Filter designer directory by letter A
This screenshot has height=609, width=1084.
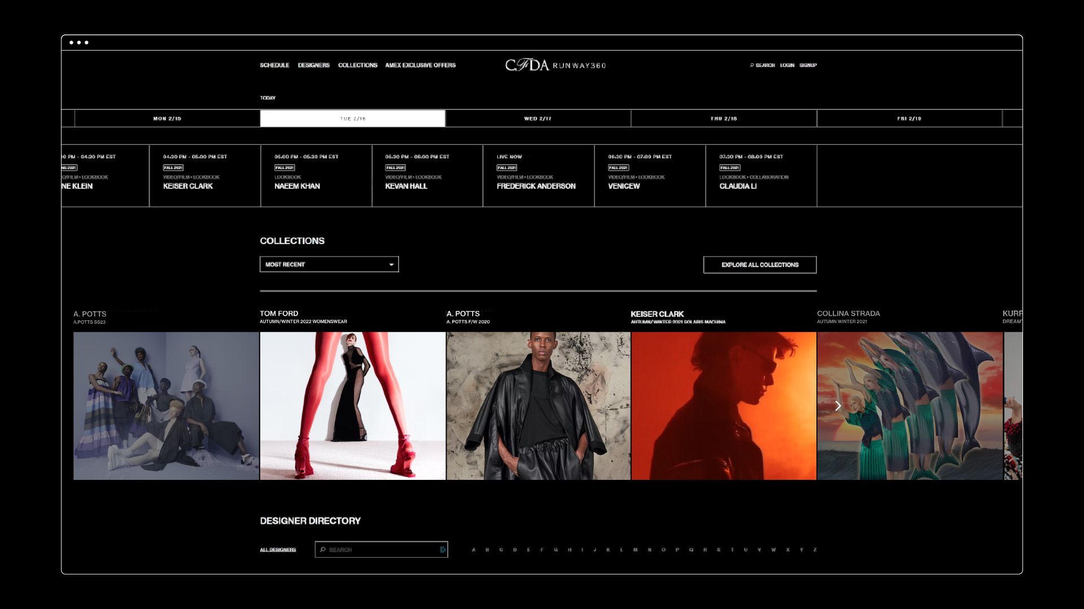point(474,550)
